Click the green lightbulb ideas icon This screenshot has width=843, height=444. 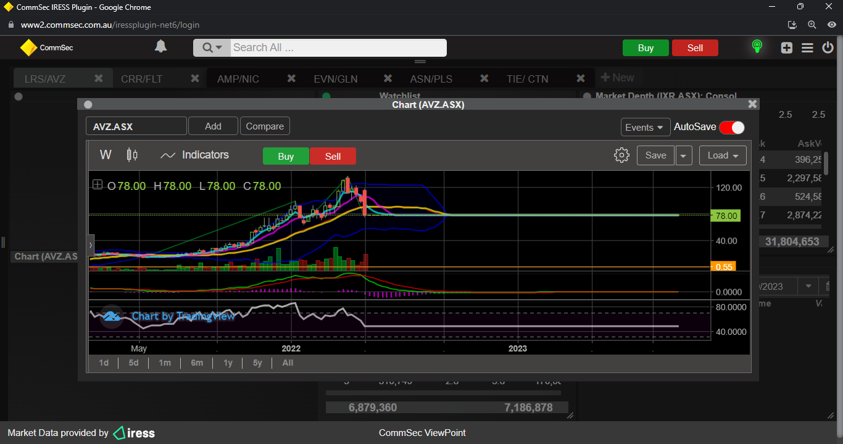click(757, 47)
